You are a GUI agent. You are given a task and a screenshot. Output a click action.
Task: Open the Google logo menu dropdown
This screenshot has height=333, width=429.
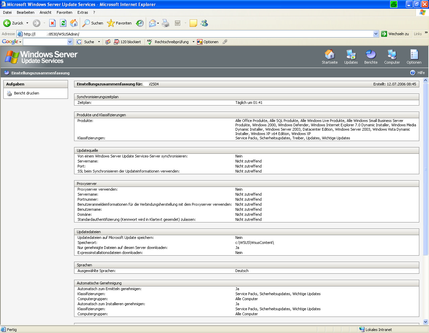tap(20, 42)
